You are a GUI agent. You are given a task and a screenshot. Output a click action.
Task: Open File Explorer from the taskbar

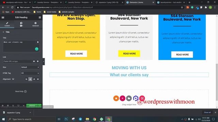pyautogui.click(x=87, y=119)
